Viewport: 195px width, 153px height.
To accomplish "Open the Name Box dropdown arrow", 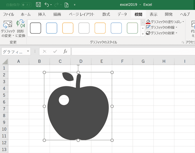I will pyautogui.click(x=28, y=51).
